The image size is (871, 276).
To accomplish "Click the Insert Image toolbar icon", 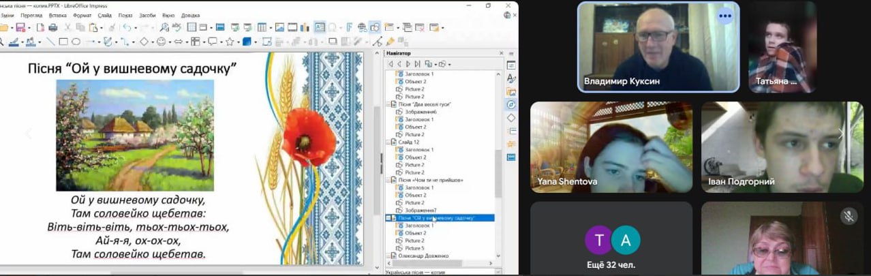I will click(x=279, y=27).
